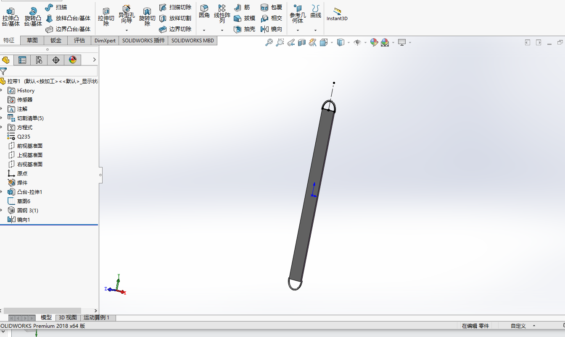This screenshot has width=565, height=337.
Task: Toggle hide/show items eye icon
Action: click(x=357, y=42)
